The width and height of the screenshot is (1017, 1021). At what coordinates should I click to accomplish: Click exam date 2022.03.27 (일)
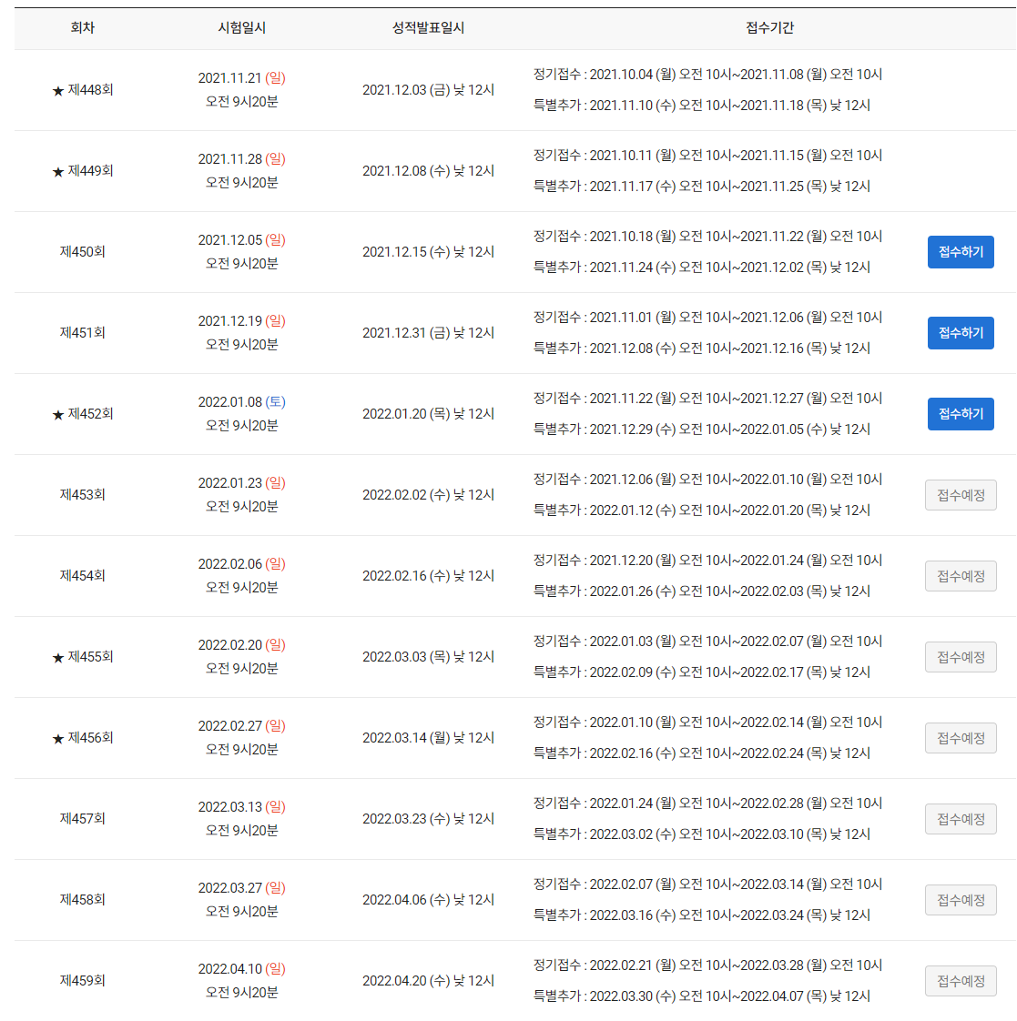241,888
